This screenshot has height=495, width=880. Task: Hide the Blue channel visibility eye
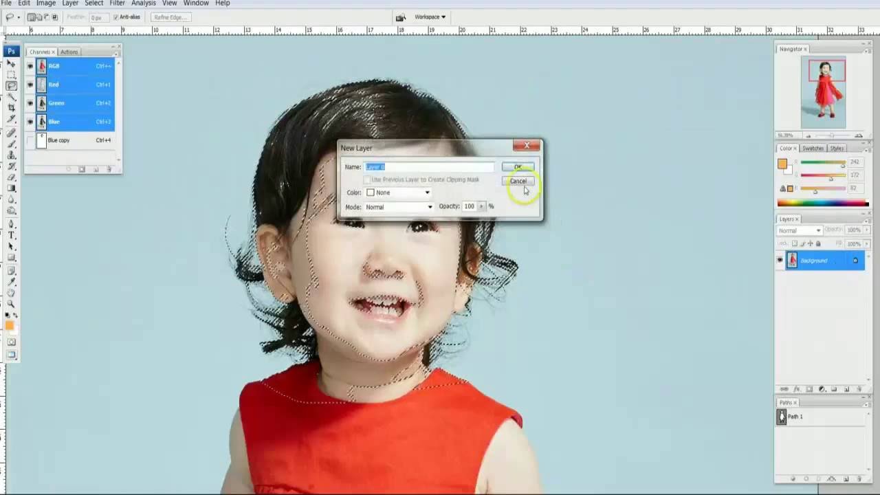(x=30, y=122)
